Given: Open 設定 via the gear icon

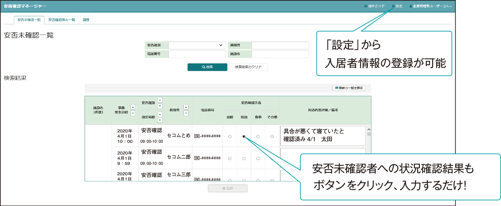Looking at the screenshot, I should tap(393, 6).
